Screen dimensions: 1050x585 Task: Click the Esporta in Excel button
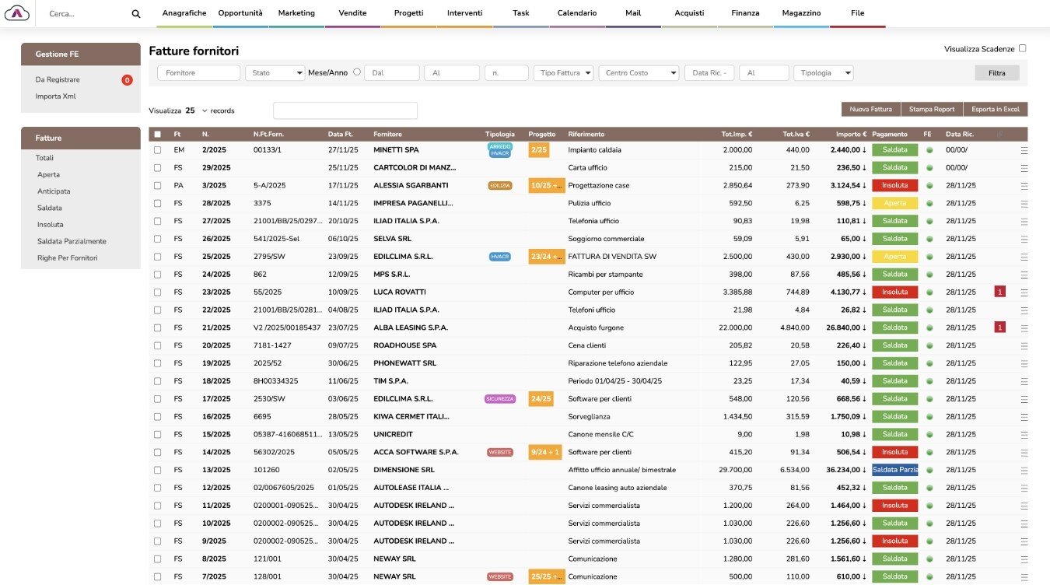pyautogui.click(x=996, y=110)
